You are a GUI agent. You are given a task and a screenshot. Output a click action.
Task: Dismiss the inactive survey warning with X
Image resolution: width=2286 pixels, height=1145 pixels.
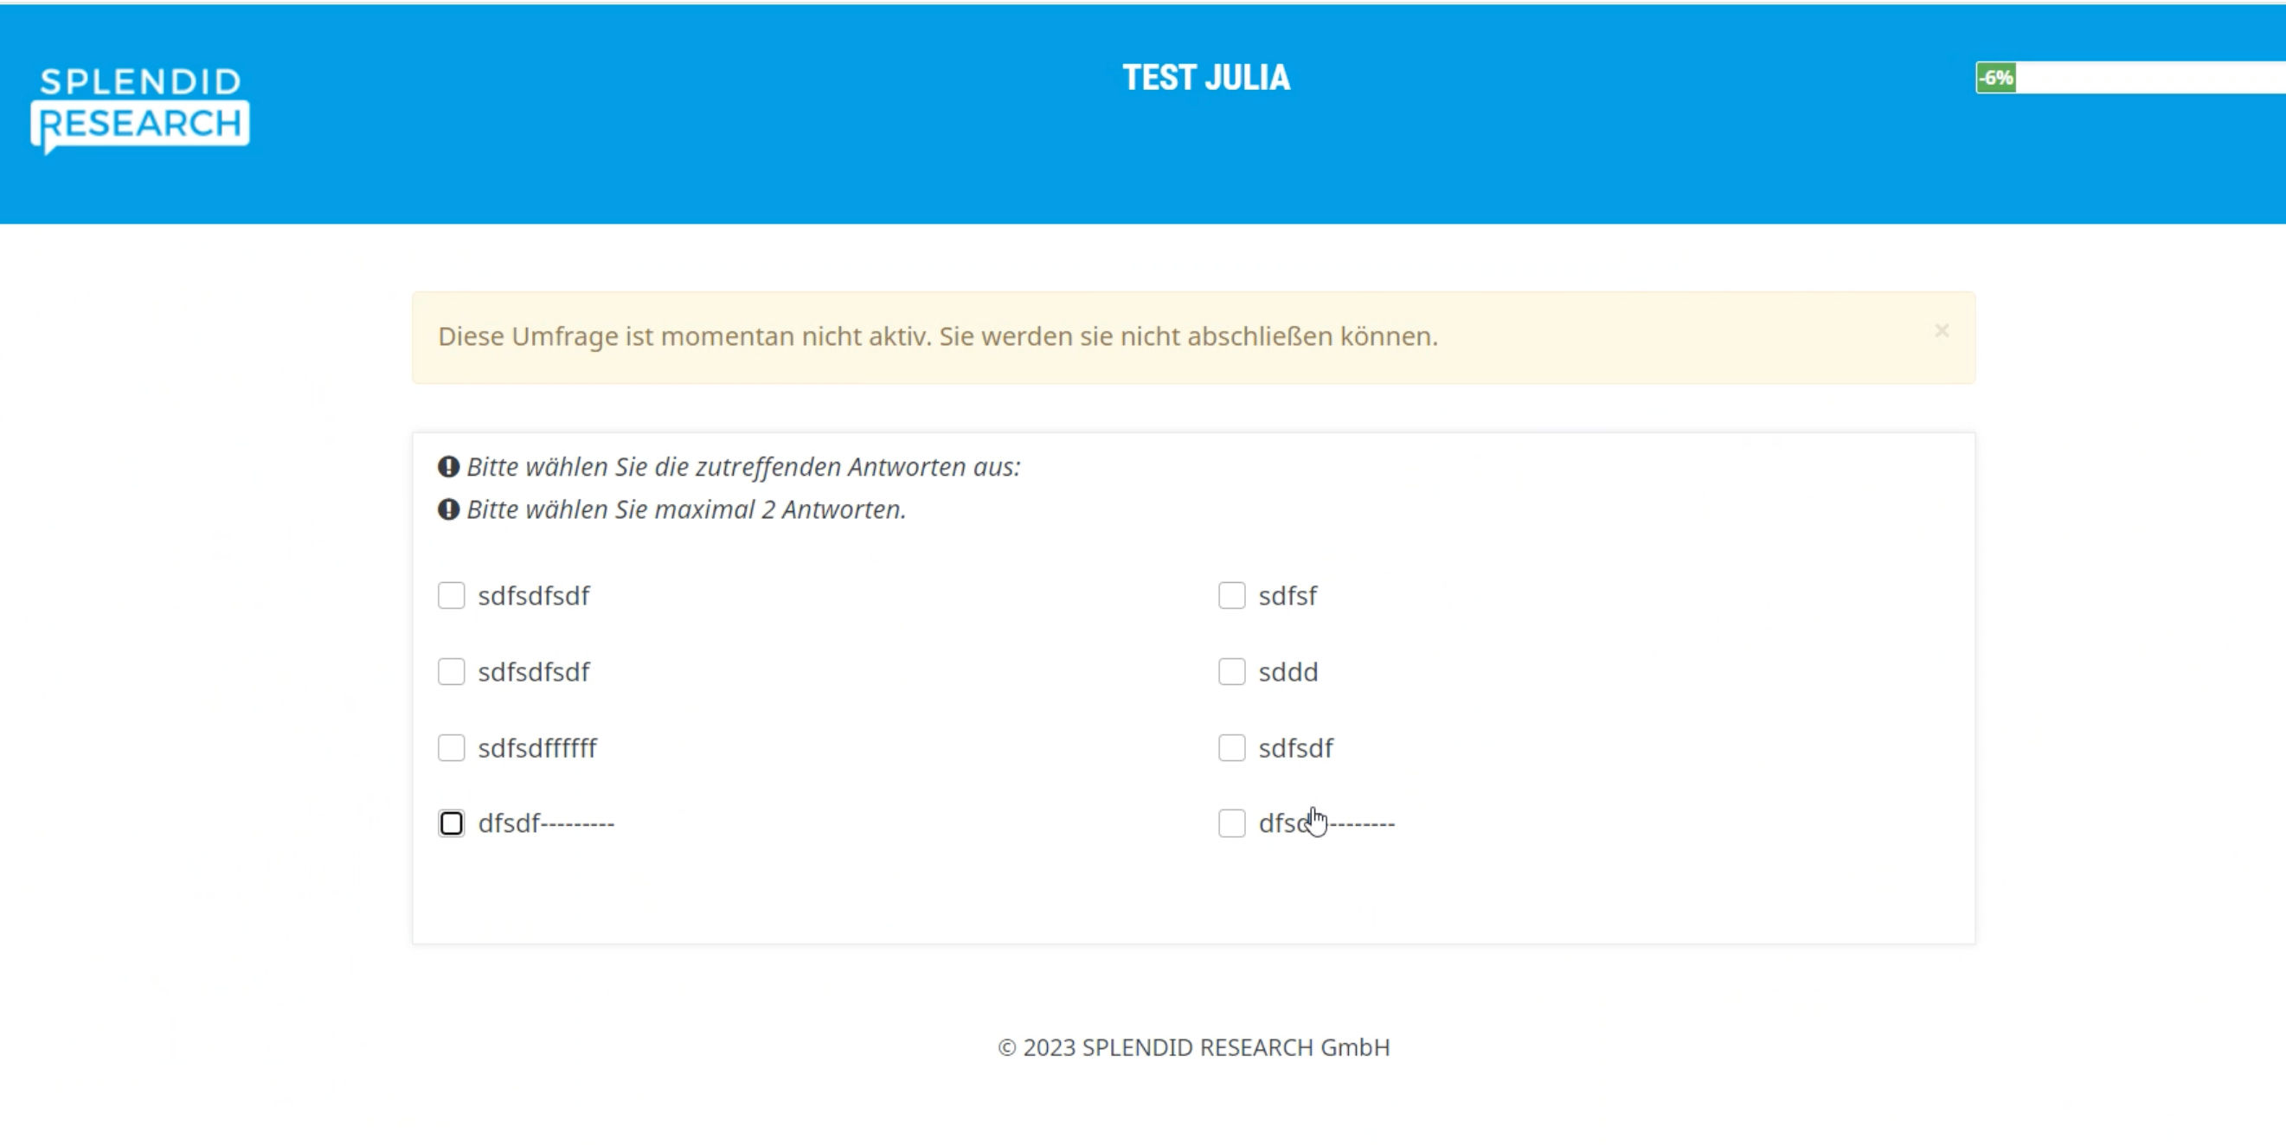click(x=1942, y=331)
